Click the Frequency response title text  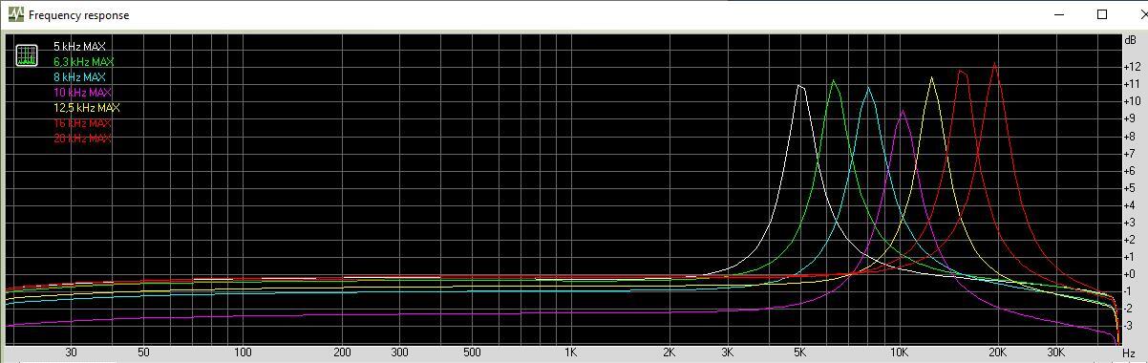pos(78,15)
